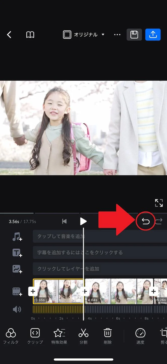
Task: Tap the 3.56s current time readout
Action: pyautogui.click(x=14, y=222)
